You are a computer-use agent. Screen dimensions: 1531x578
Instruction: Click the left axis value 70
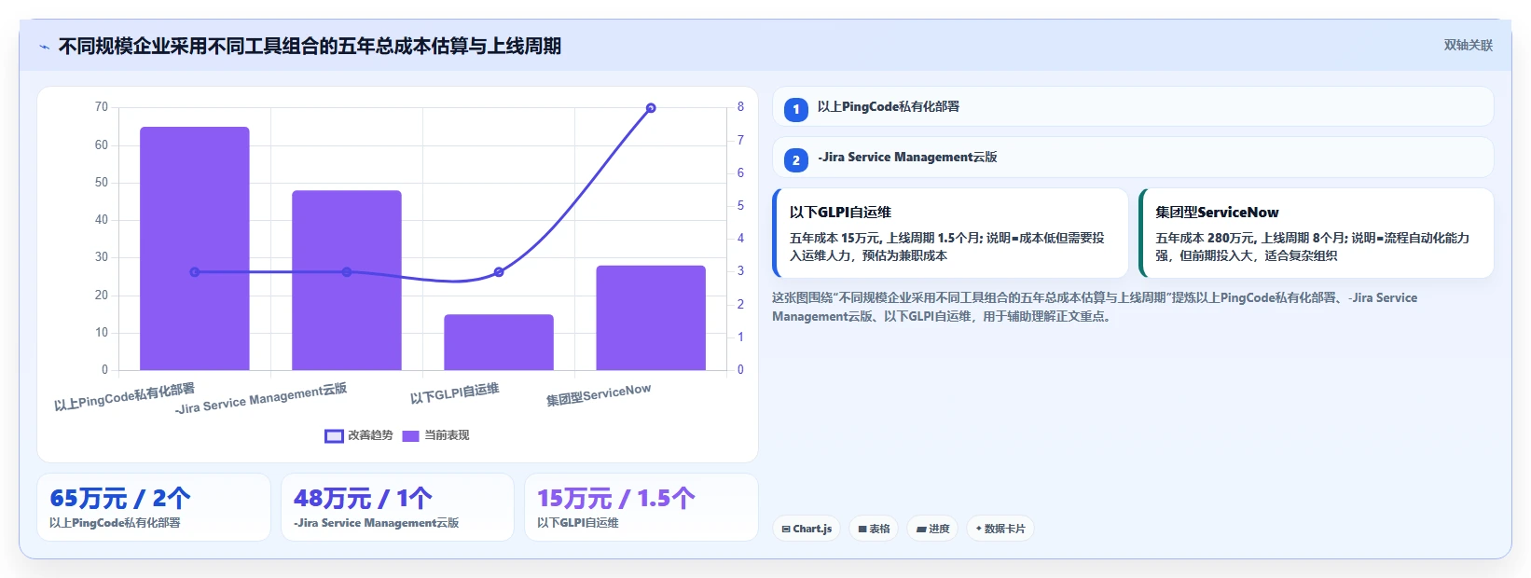(x=102, y=107)
